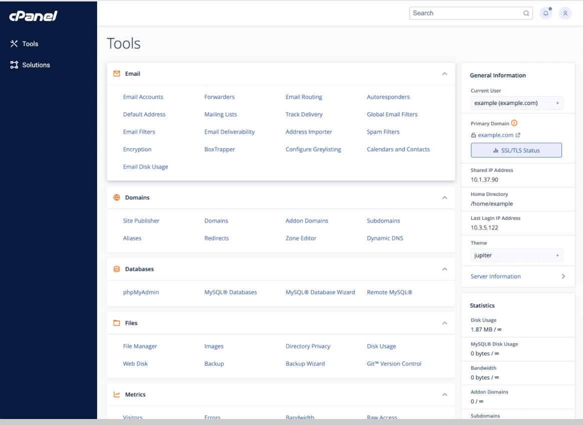The width and height of the screenshot is (583, 425).
Task: Click the Databases stack section icon
Action: pyautogui.click(x=117, y=269)
